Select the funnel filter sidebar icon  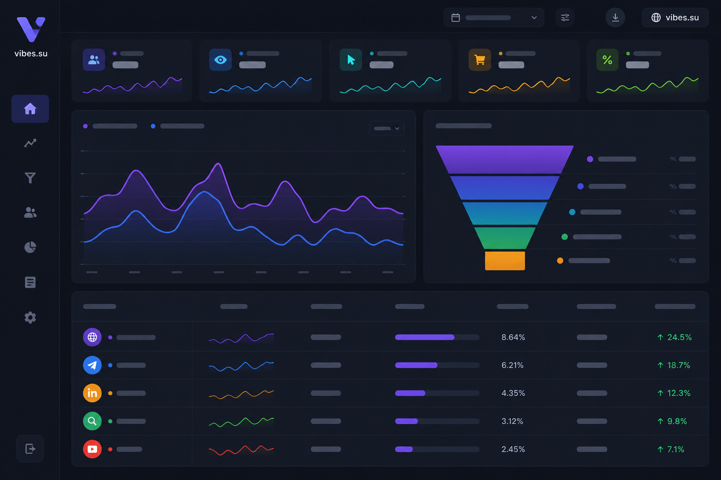tap(30, 178)
